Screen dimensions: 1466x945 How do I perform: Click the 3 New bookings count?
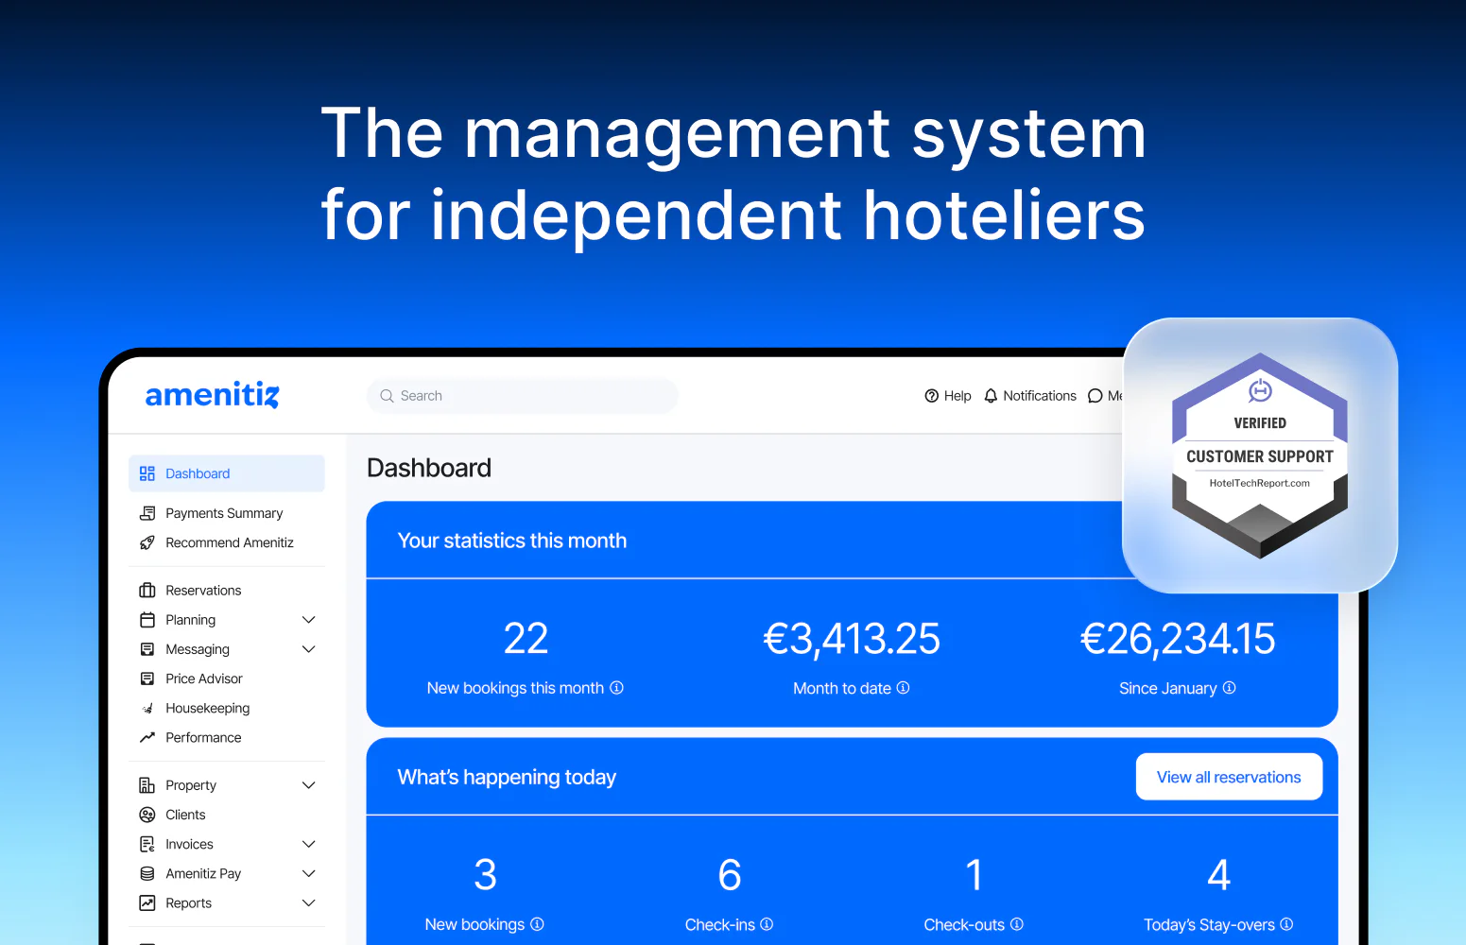485,875
